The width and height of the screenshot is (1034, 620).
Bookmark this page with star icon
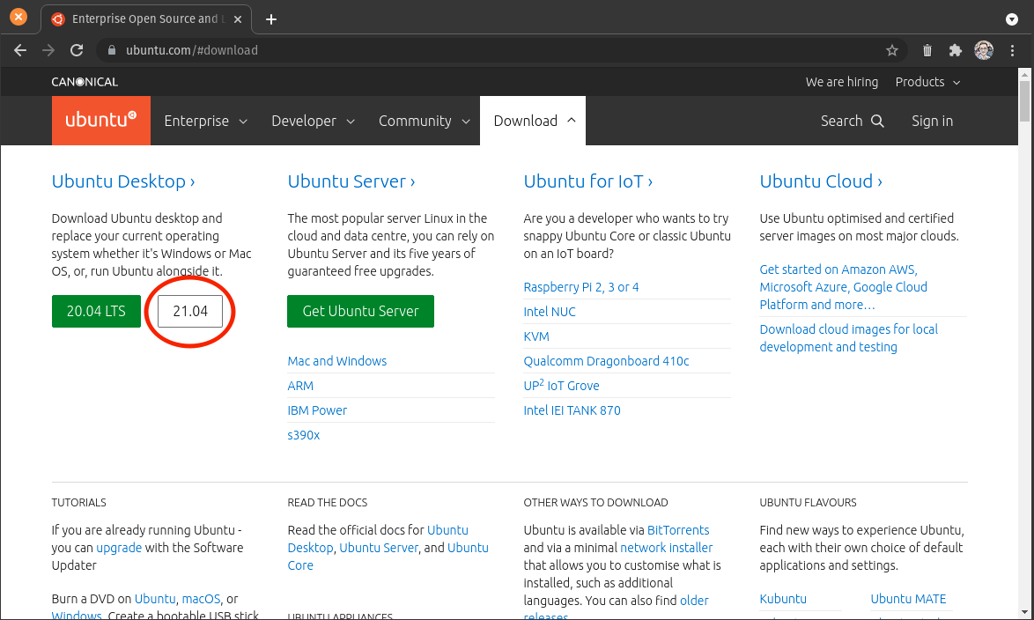(x=892, y=50)
